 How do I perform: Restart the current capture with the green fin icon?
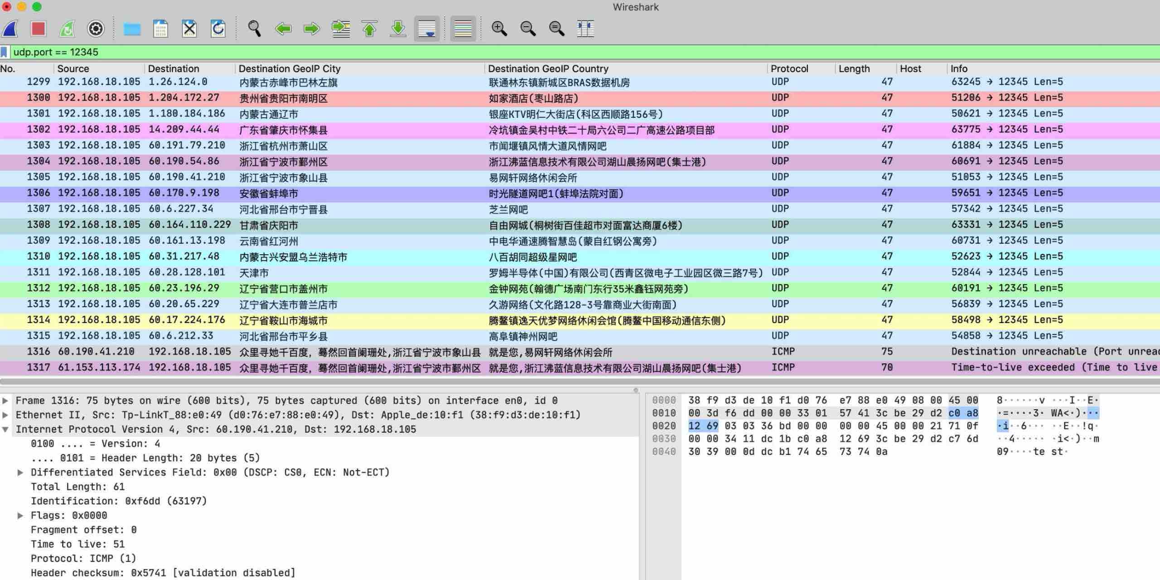[x=67, y=29]
